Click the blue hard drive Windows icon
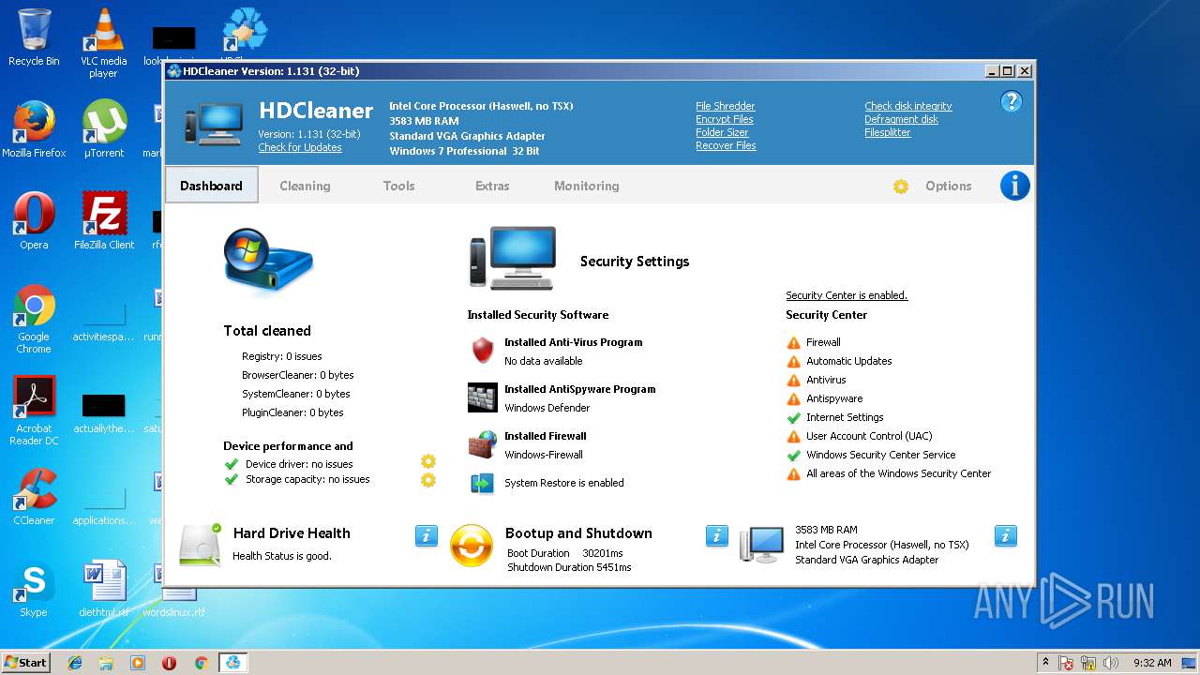This screenshot has width=1200, height=675. tap(268, 263)
